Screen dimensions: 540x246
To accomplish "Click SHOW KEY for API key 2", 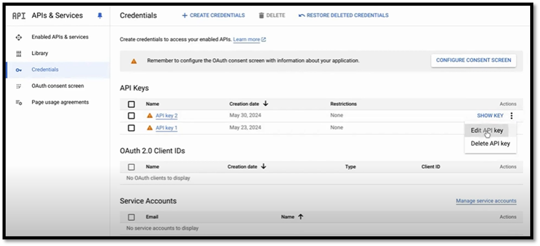I will (490, 116).
